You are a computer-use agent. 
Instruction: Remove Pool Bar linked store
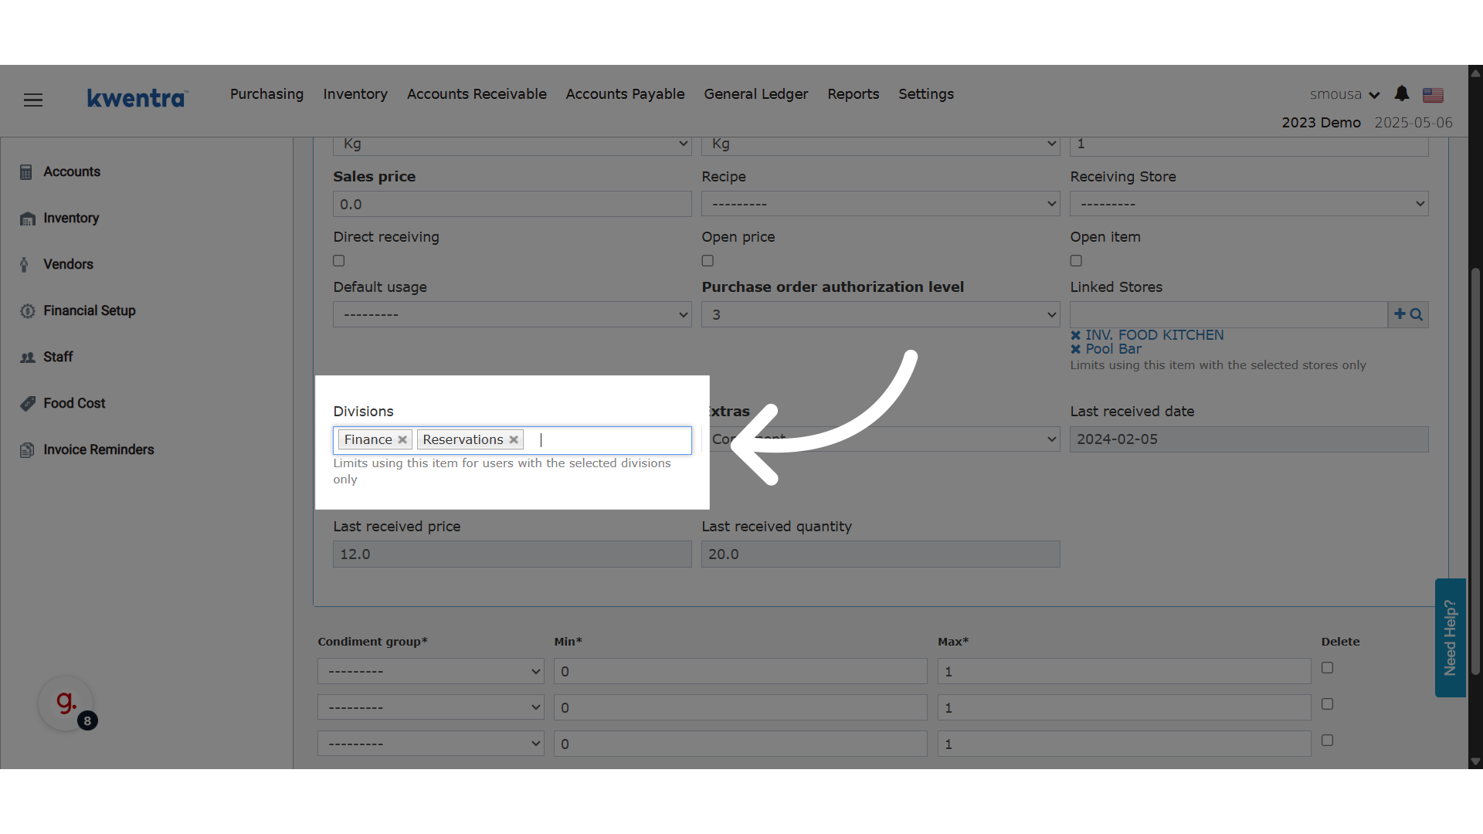point(1075,349)
